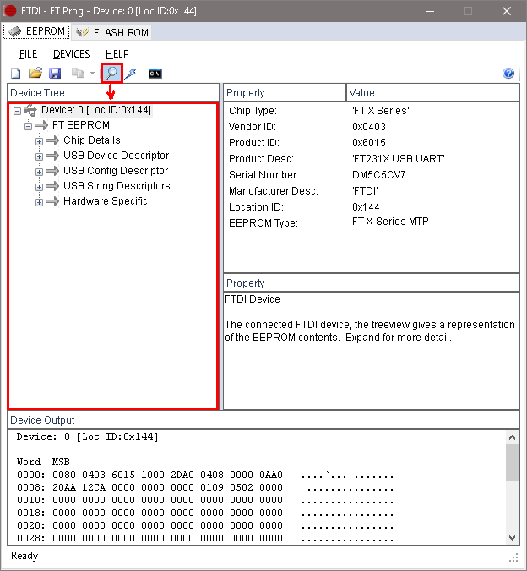
Task: Click the Product Desc value 'FT231X USB UART'
Action: point(399,159)
